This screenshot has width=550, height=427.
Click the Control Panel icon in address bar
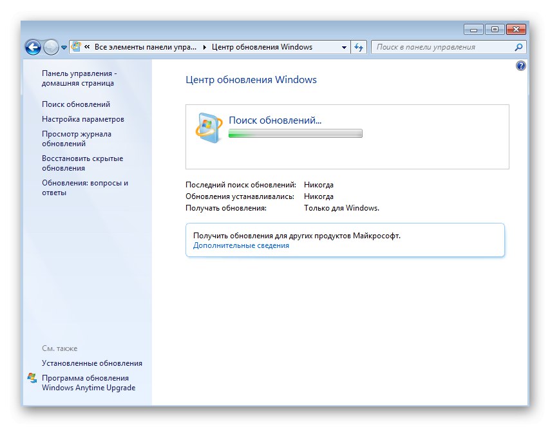(76, 46)
